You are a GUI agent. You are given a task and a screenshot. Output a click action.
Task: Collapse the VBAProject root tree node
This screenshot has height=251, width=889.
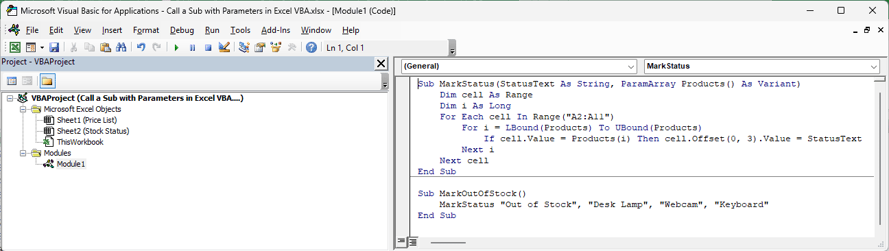[x=9, y=98]
